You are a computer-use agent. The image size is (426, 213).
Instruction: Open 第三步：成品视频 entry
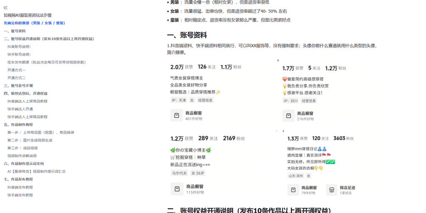pos(22,148)
